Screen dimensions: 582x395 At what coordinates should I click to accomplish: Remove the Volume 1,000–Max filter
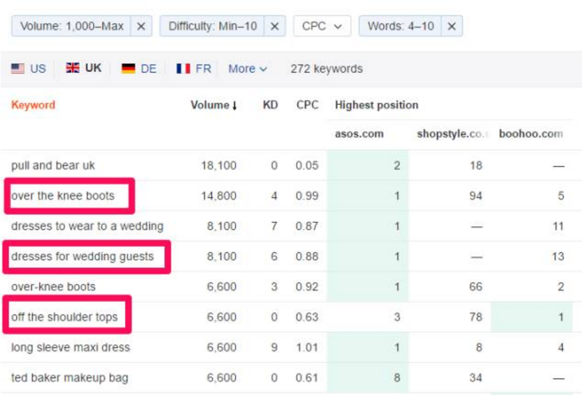click(141, 26)
